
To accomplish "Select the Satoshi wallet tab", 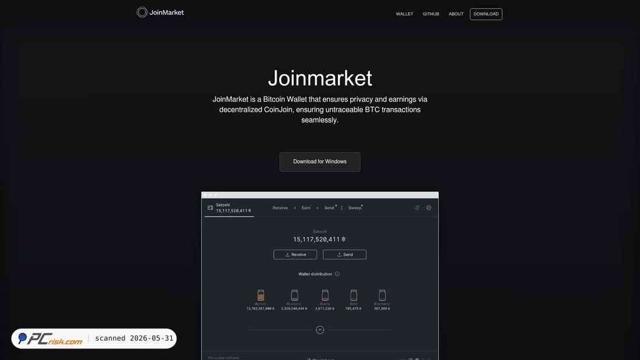I will point(229,208).
